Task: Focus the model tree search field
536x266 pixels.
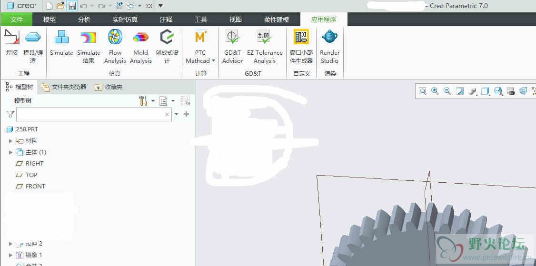Action: click(94, 115)
